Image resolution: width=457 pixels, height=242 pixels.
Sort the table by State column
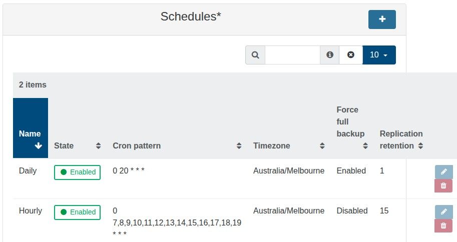[78, 146]
